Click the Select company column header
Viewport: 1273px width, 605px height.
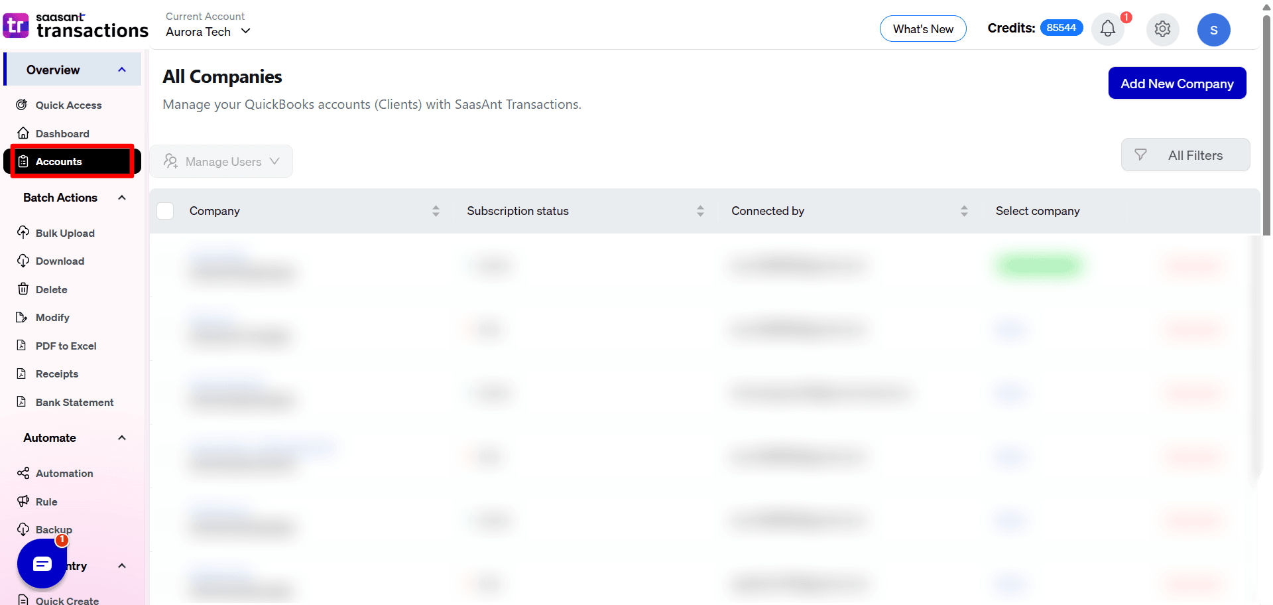1038,211
